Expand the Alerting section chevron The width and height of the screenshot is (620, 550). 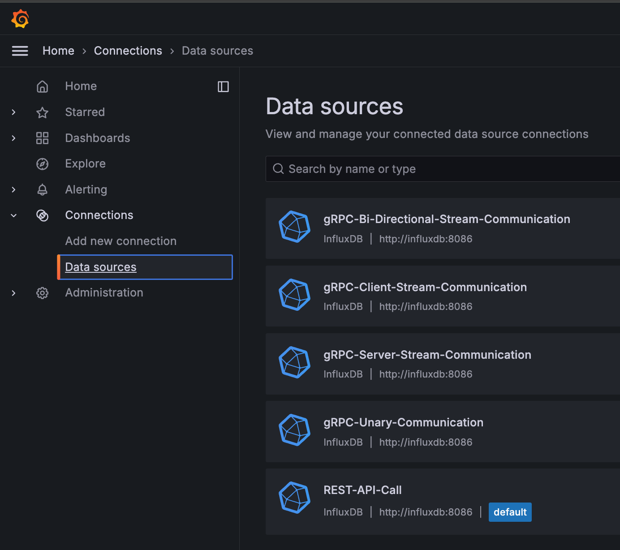coord(13,190)
